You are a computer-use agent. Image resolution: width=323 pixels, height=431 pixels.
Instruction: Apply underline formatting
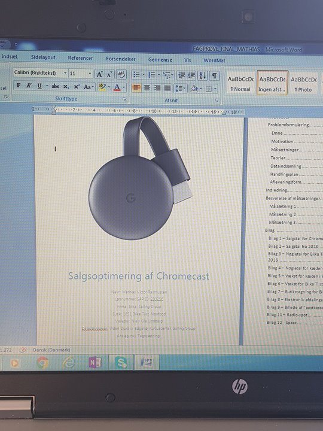point(39,86)
